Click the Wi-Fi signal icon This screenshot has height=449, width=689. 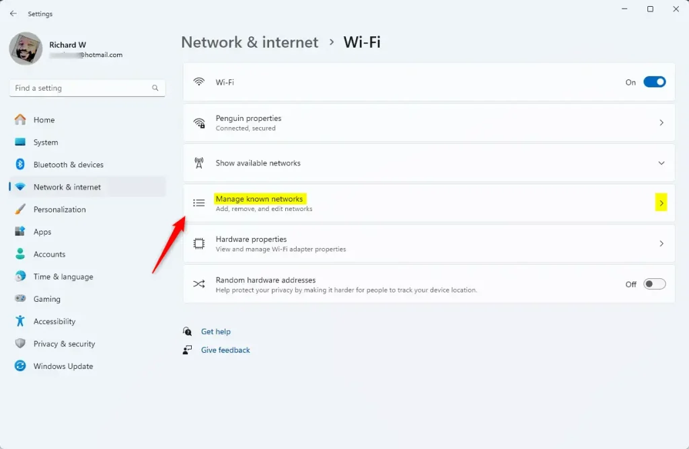point(199,81)
